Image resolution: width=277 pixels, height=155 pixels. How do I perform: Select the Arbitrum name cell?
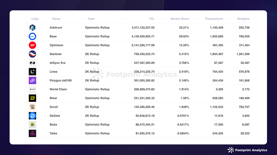(56, 28)
